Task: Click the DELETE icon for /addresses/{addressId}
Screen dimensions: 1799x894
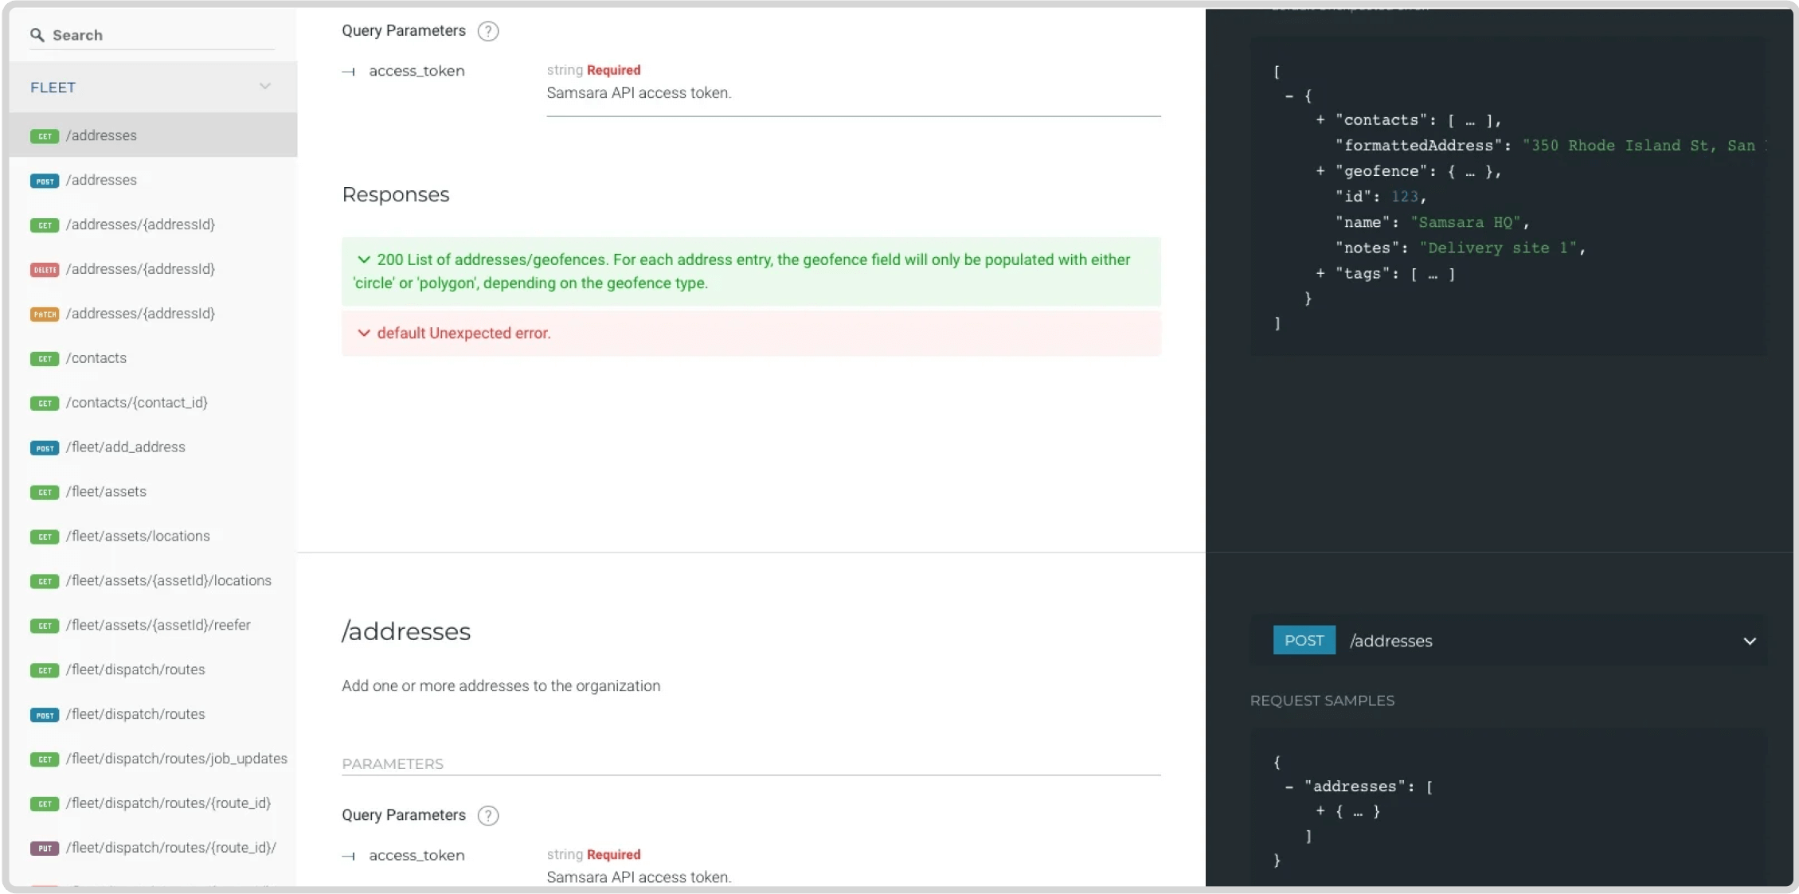Action: (45, 268)
